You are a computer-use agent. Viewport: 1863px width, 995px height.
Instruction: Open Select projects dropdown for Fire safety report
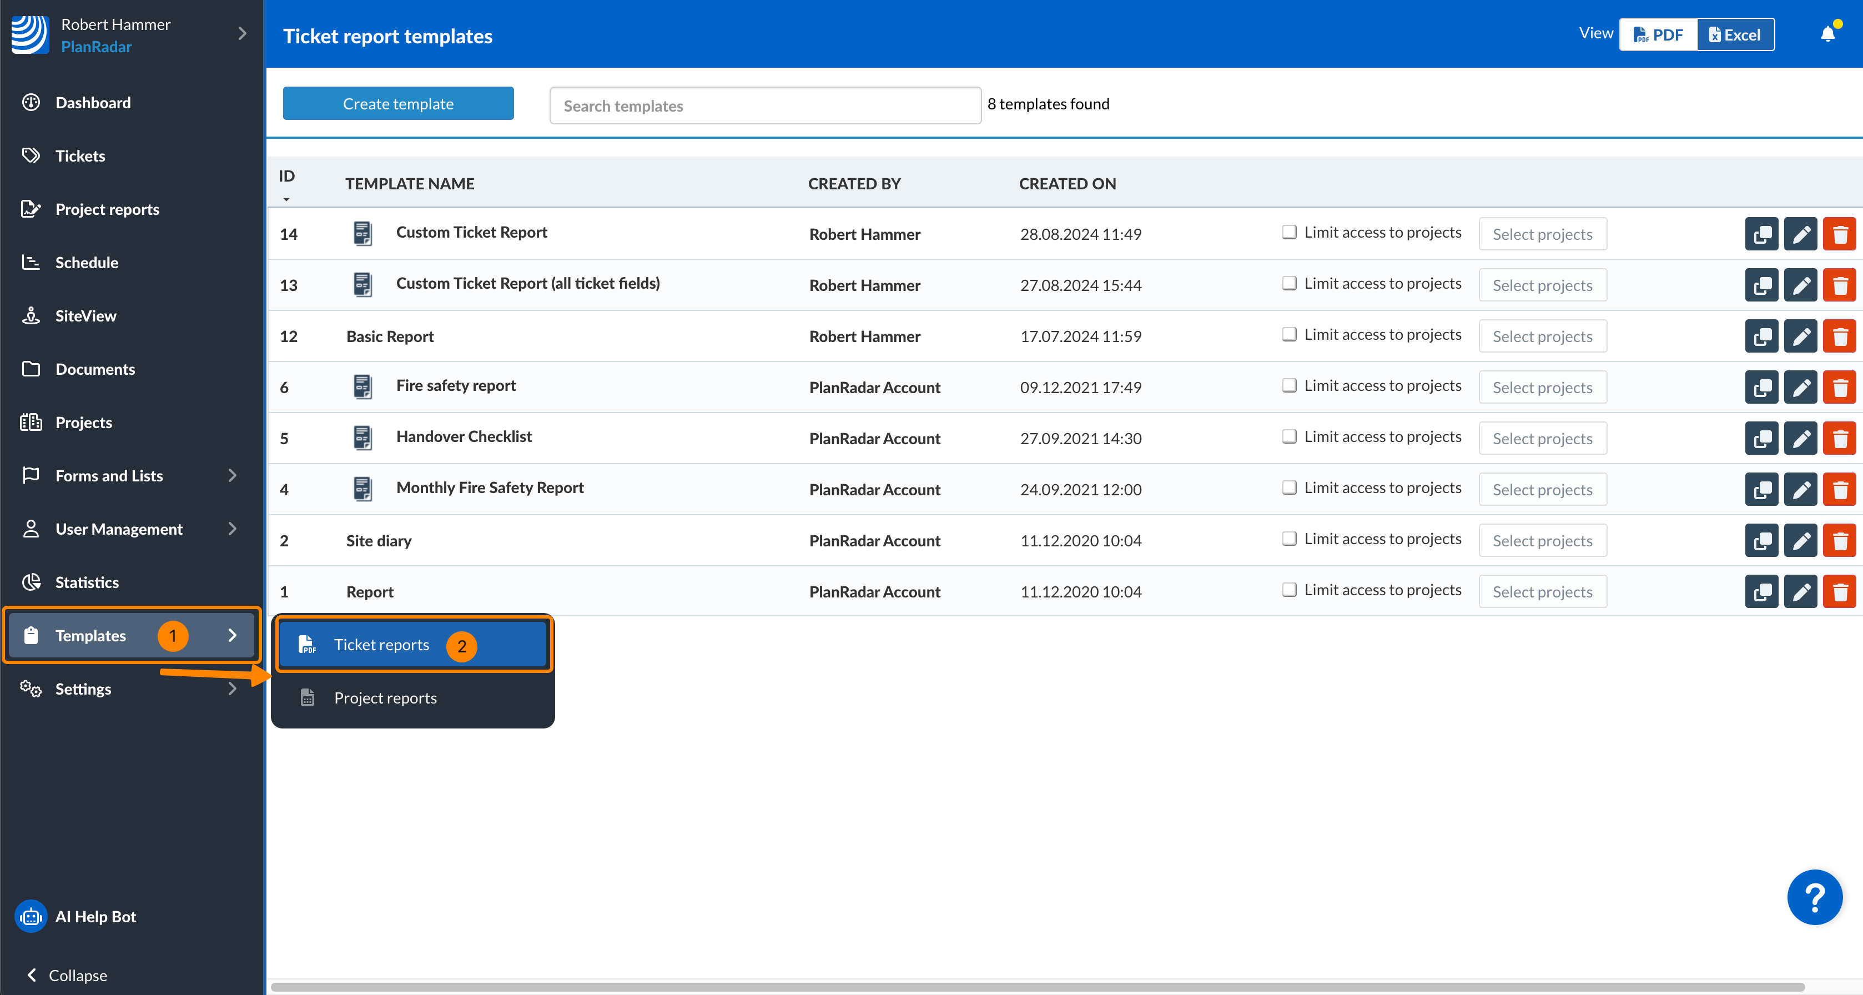pos(1542,388)
